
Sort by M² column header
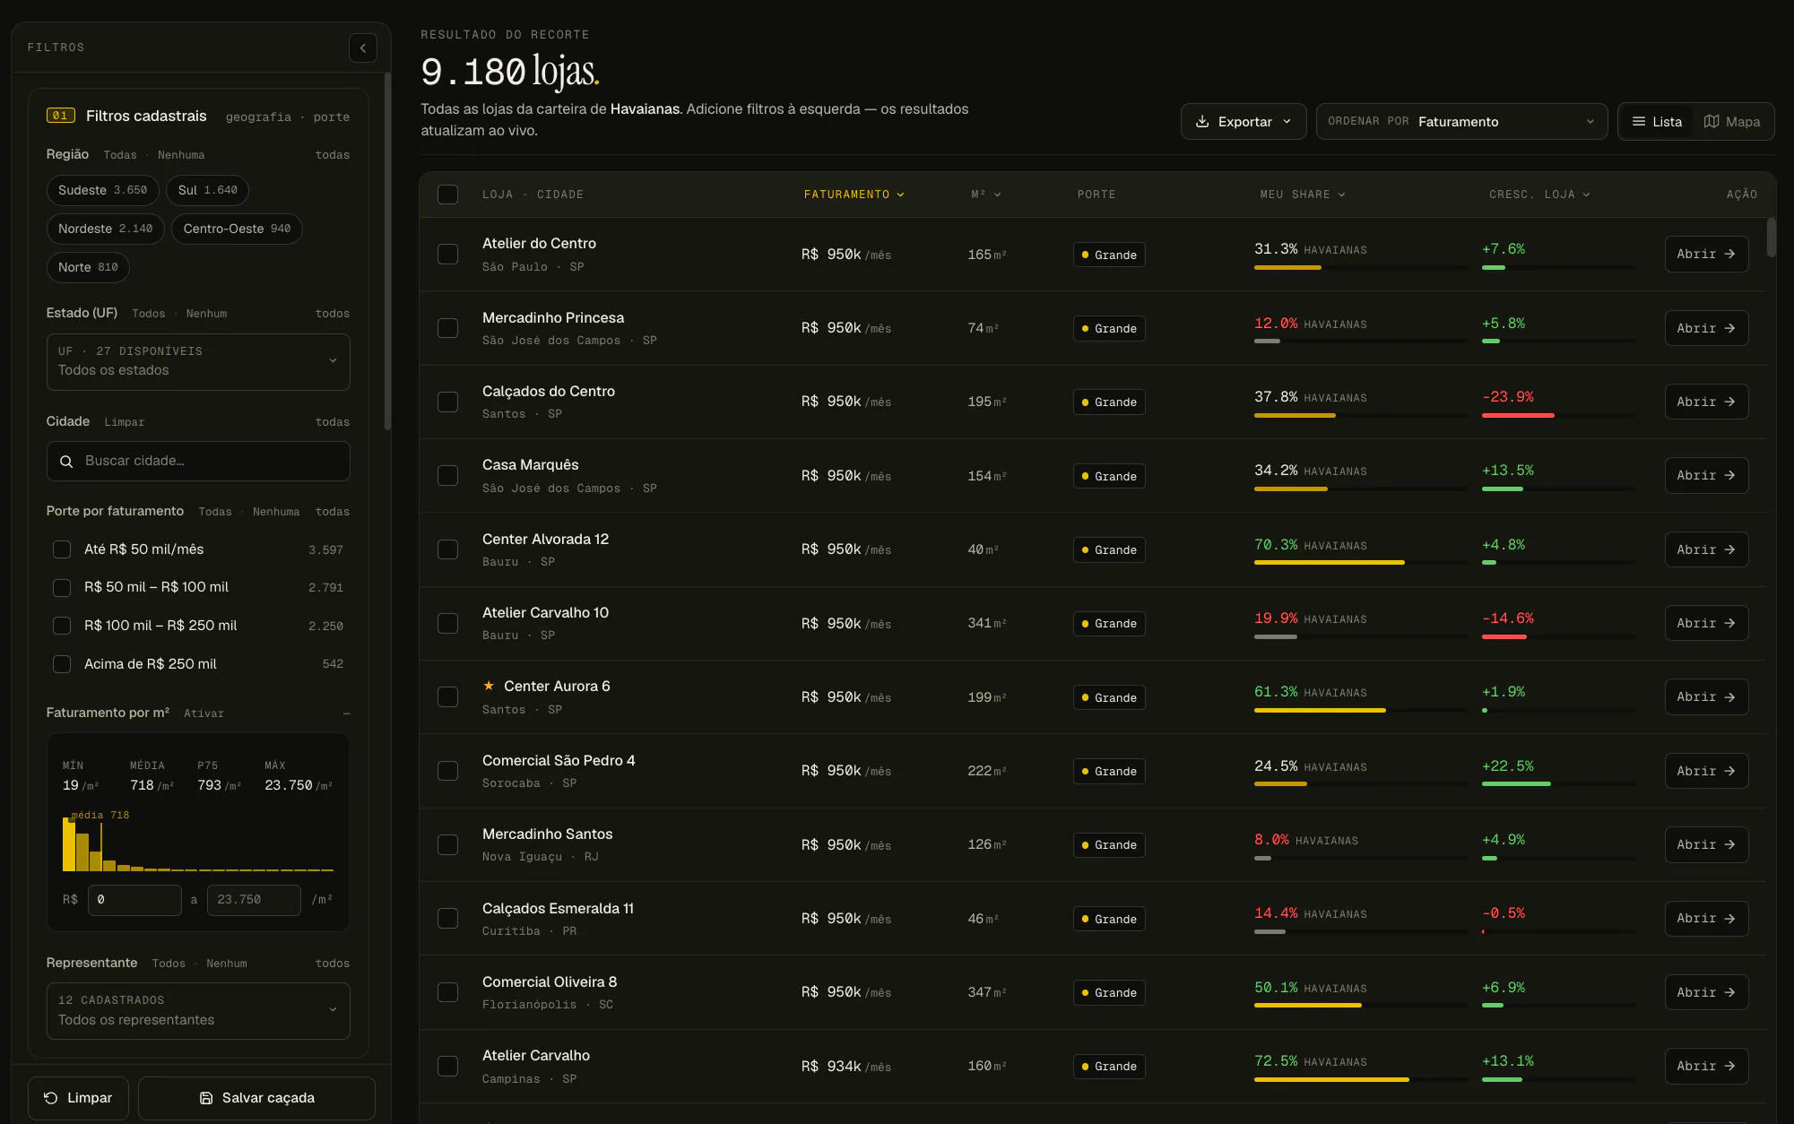pyautogui.click(x=985, y=195)
